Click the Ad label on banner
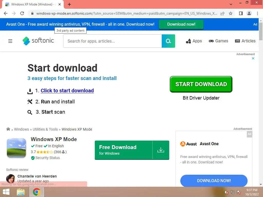This screenshot has width=263, height=197. (x=255, y=24)
